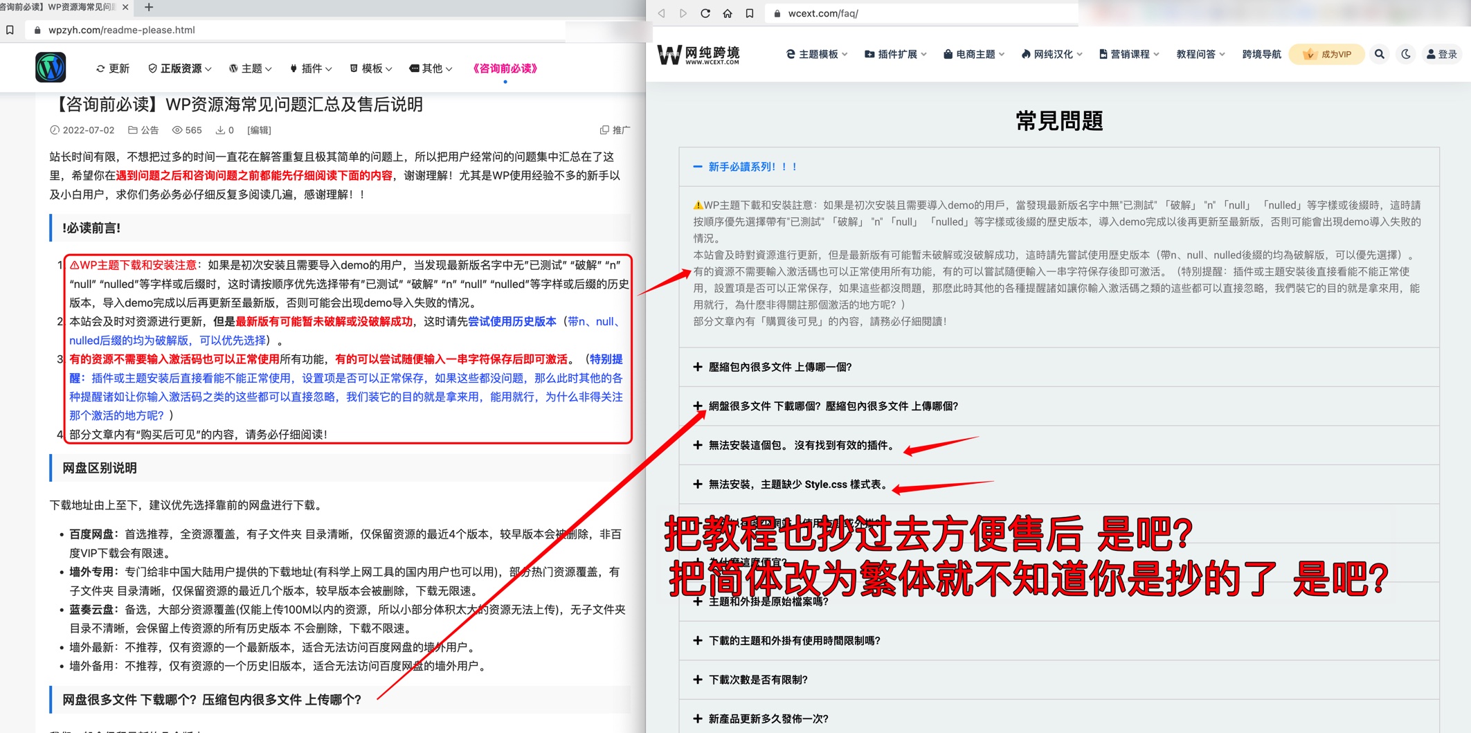Screen dimensions: 1471x733
Task: Reload the wcext.com page
Action: pyautogui.click(x=705, y=13)
